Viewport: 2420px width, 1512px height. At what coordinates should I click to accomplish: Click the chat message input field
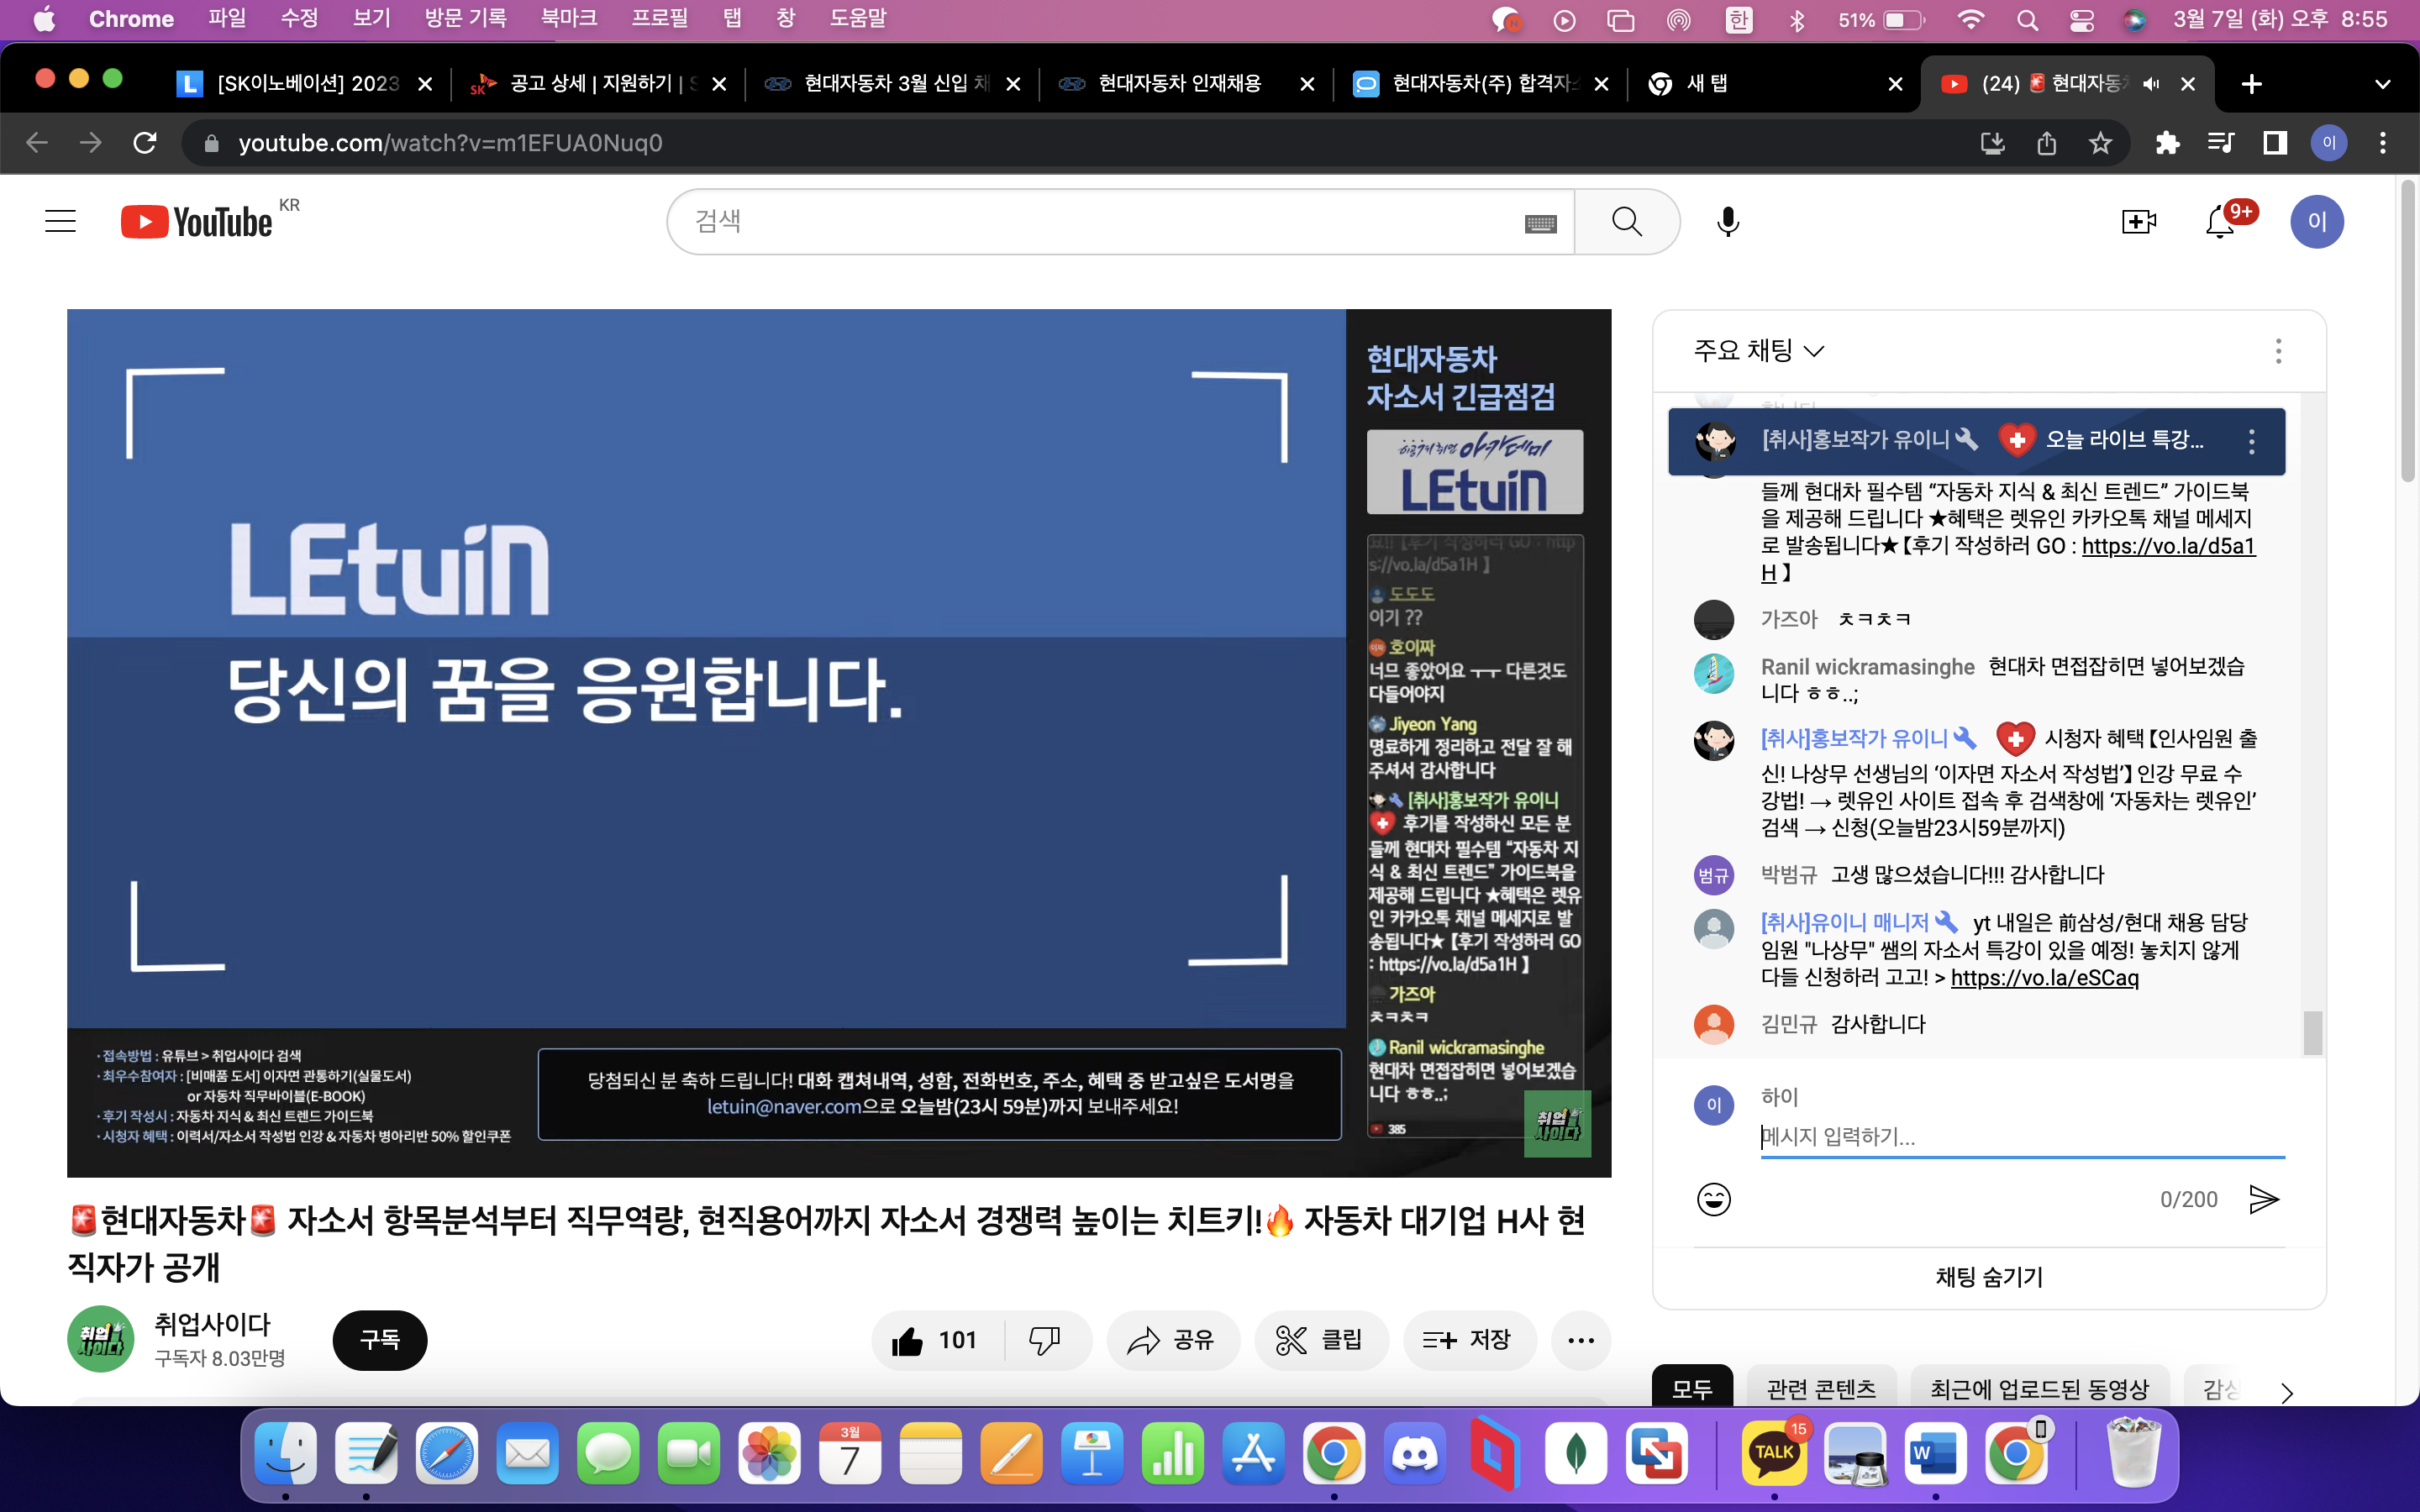tap(2020, 1137)
